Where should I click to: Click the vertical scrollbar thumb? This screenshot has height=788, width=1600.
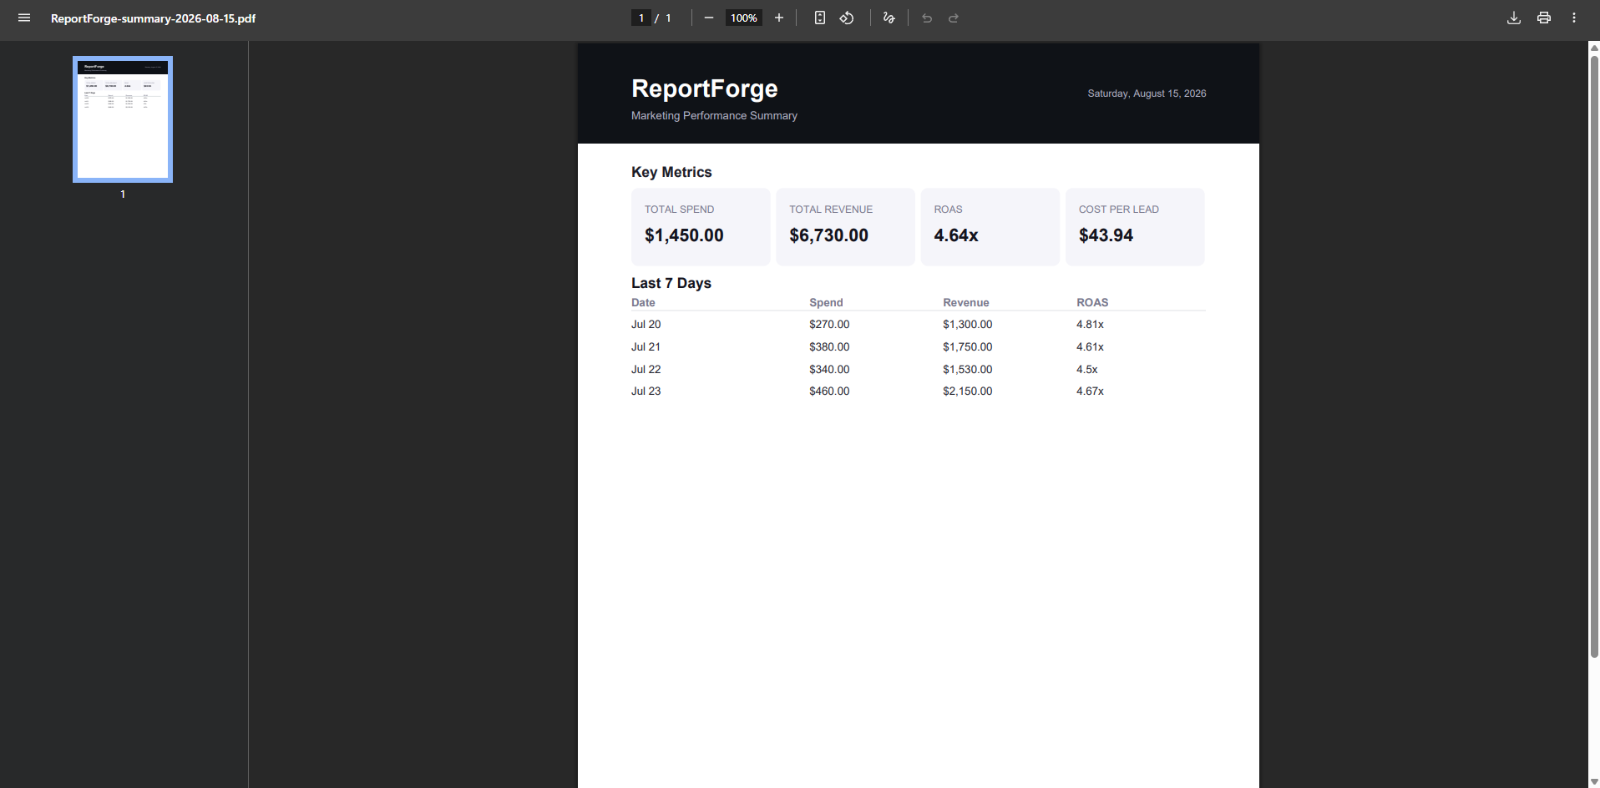tap(1594, 355)
